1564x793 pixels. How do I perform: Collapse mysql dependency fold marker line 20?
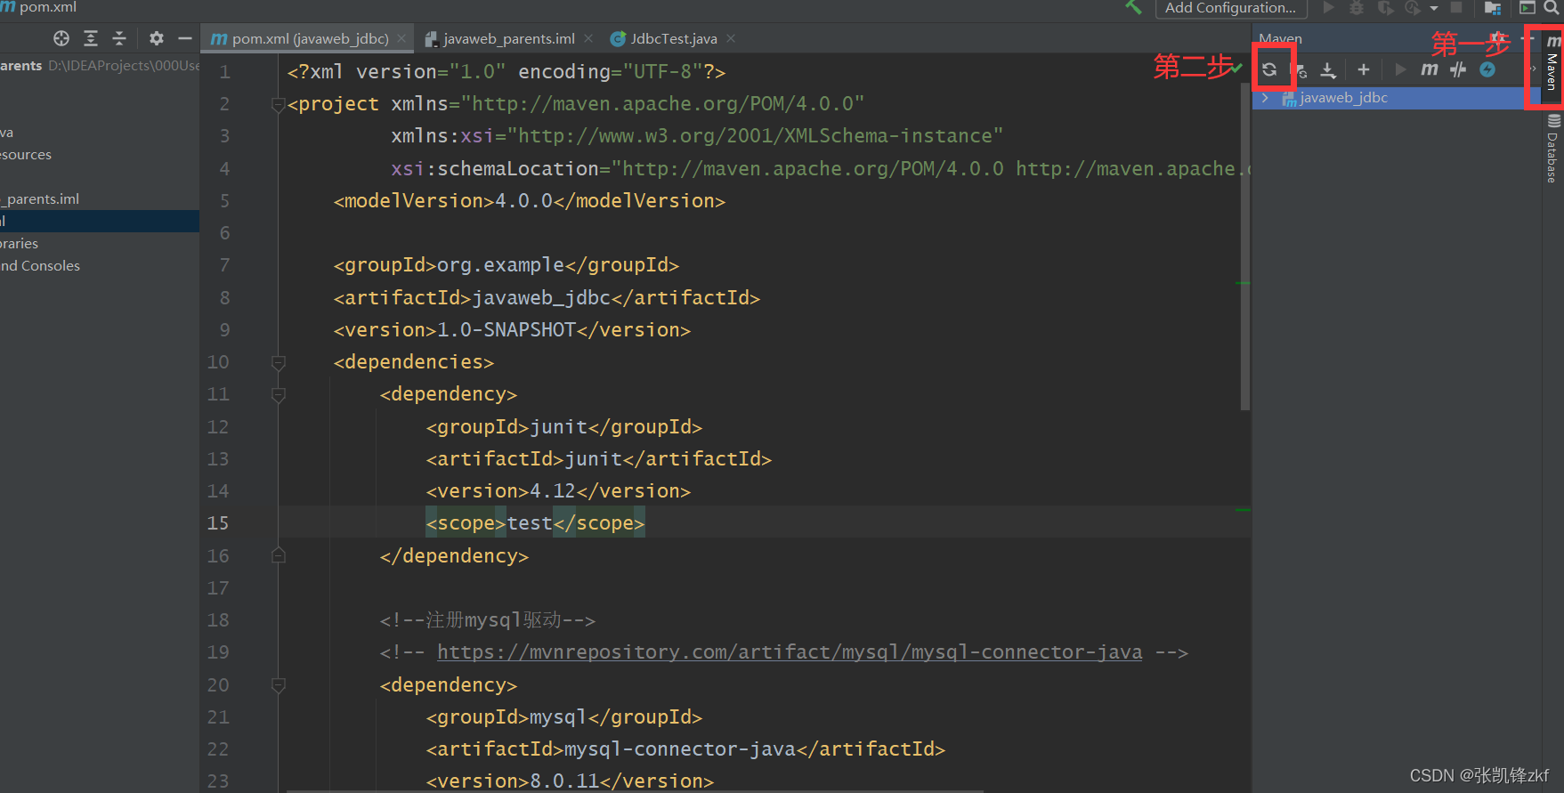[x=278, y=684]
